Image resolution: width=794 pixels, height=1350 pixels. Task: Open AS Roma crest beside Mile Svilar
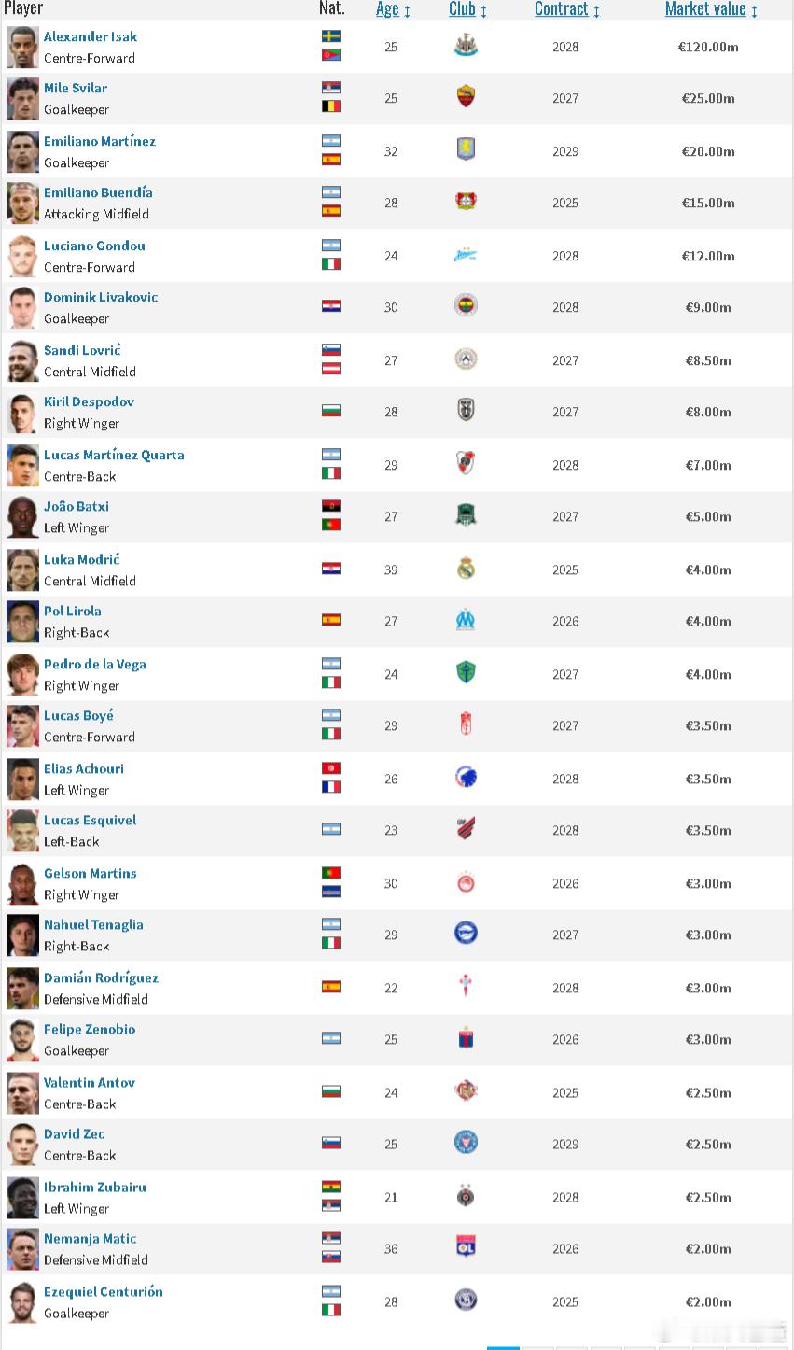click(466, 97)
